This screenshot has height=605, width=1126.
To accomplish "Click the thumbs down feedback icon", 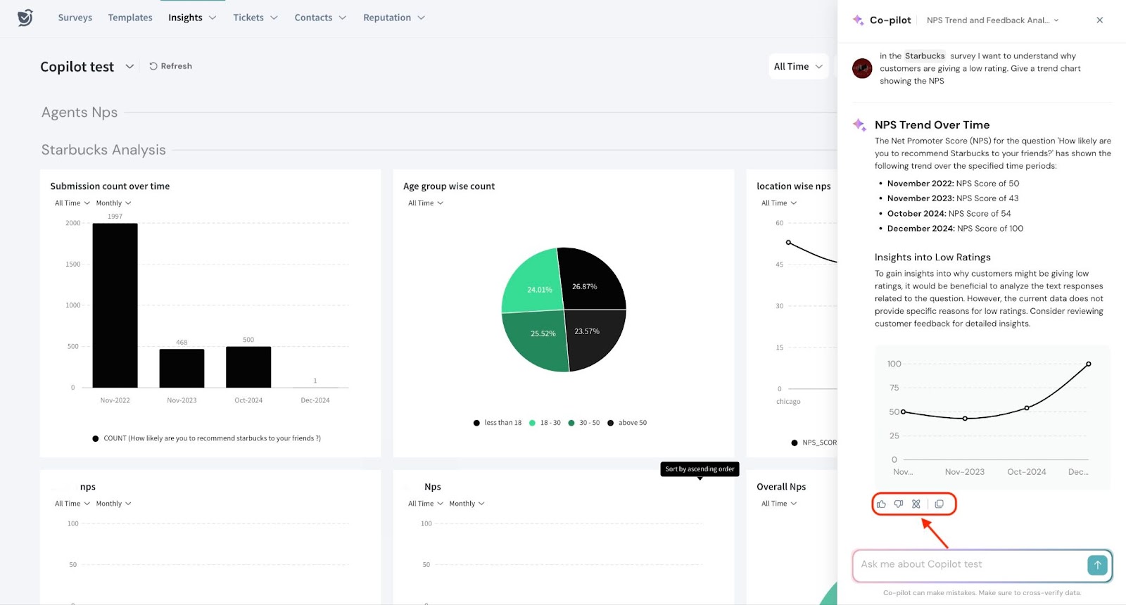I will tap(899, 504).
